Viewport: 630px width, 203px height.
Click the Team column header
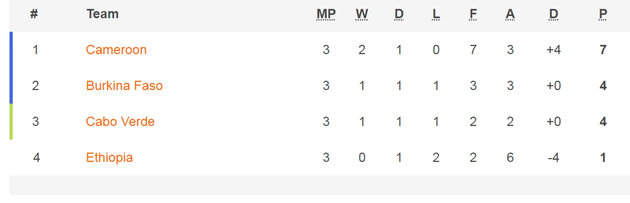point(102,14)
